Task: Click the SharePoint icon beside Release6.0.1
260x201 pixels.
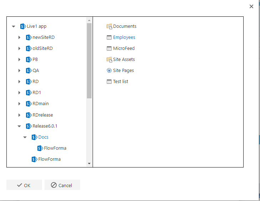Action: pyautogui.click(x=29, y=126)
